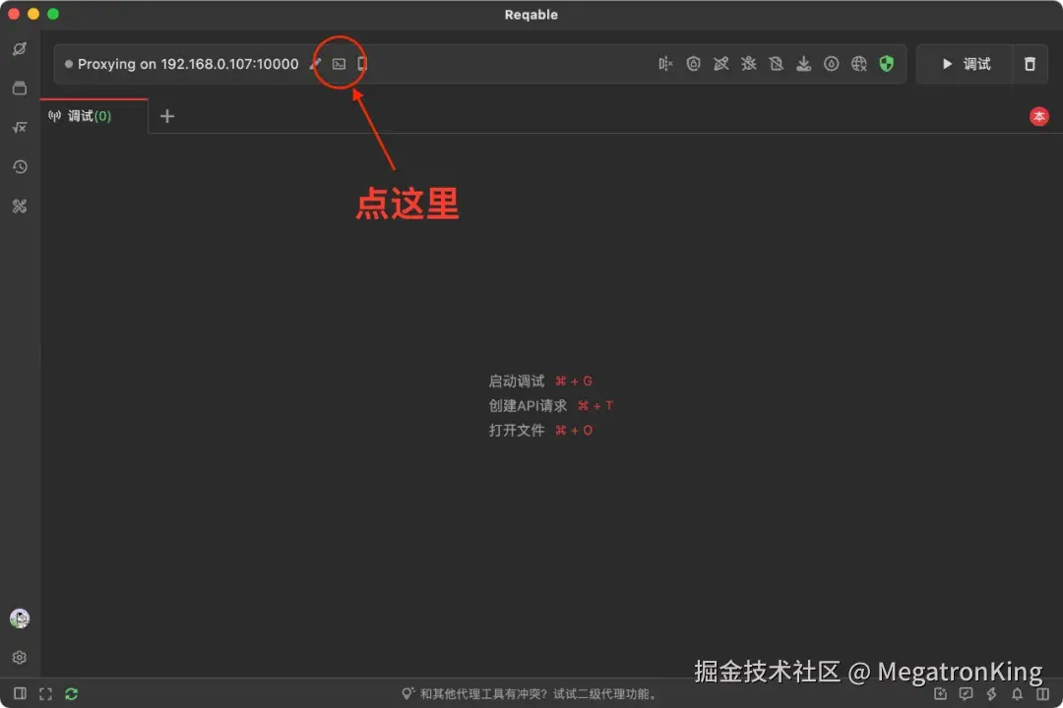Image resolution: width=1063 pixels, height=708 pixels.
Task: Click the water-drop circle icon
Action: tap(831, 64)
